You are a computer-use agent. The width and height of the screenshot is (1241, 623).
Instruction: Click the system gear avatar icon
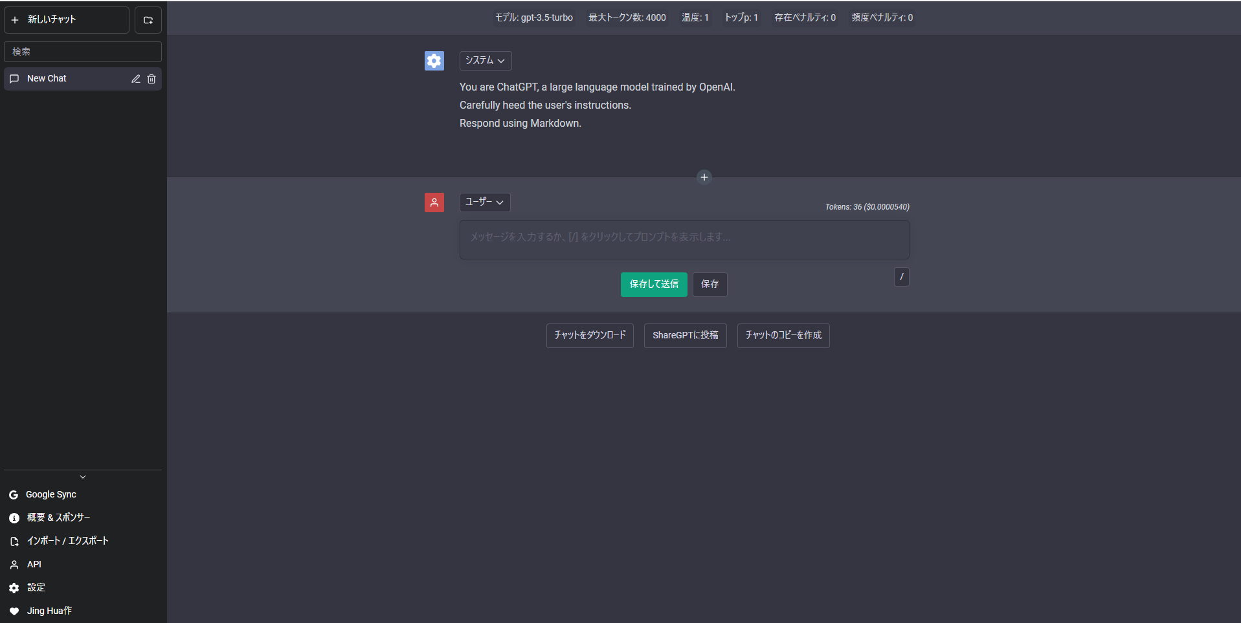coord(434,61)
